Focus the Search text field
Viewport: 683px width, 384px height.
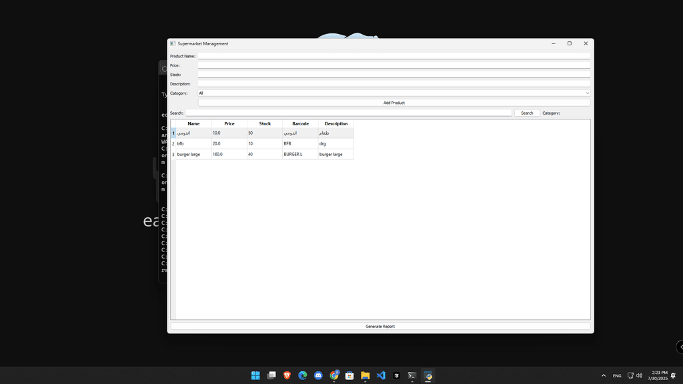click(x=349, y=113)
